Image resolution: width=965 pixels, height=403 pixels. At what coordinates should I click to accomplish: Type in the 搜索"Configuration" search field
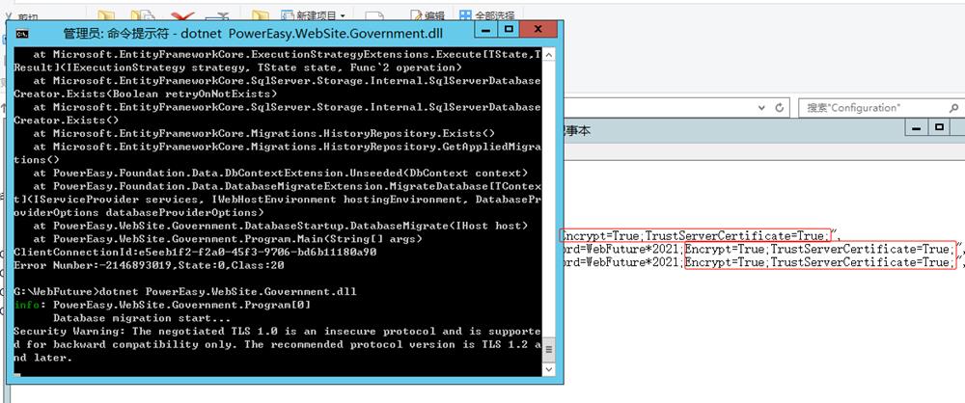(868, 107)
